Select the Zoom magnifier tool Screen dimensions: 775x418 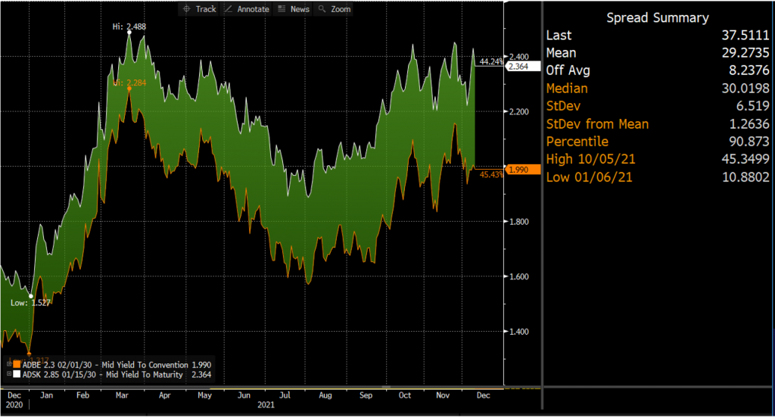[334, 8]
